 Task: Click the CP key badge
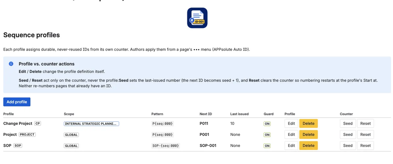[38, 123]
